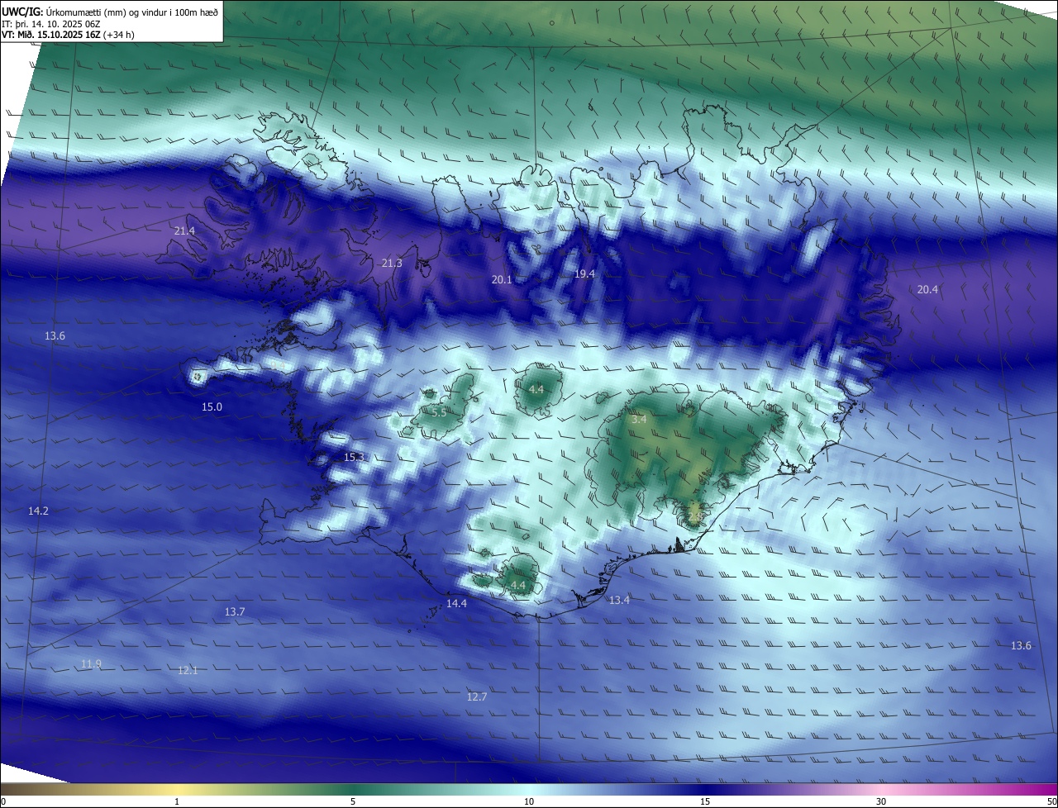Viewport: 1058px width, 808px height.
Task: Click the '50' tick on the color scale
Action: 1051,802
